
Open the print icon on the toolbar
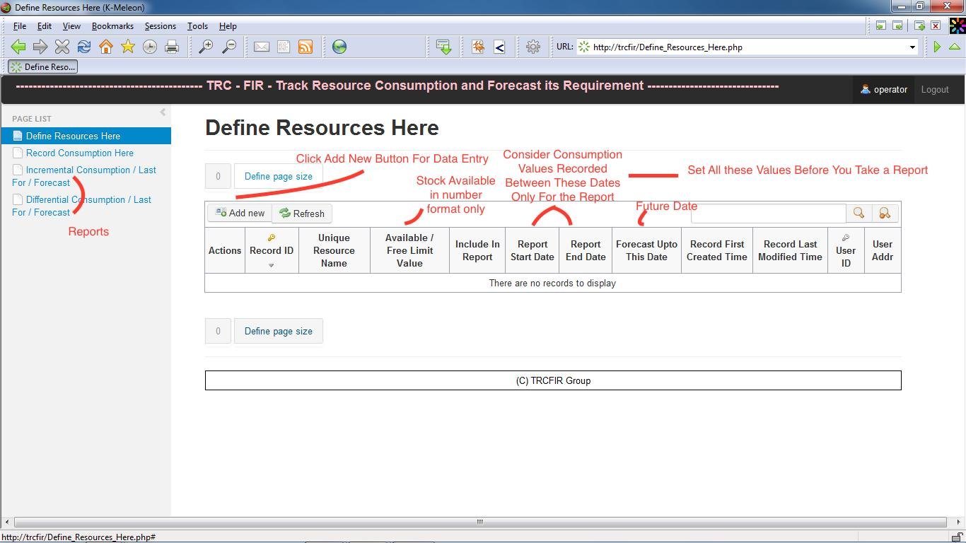[x=170, y=47]
